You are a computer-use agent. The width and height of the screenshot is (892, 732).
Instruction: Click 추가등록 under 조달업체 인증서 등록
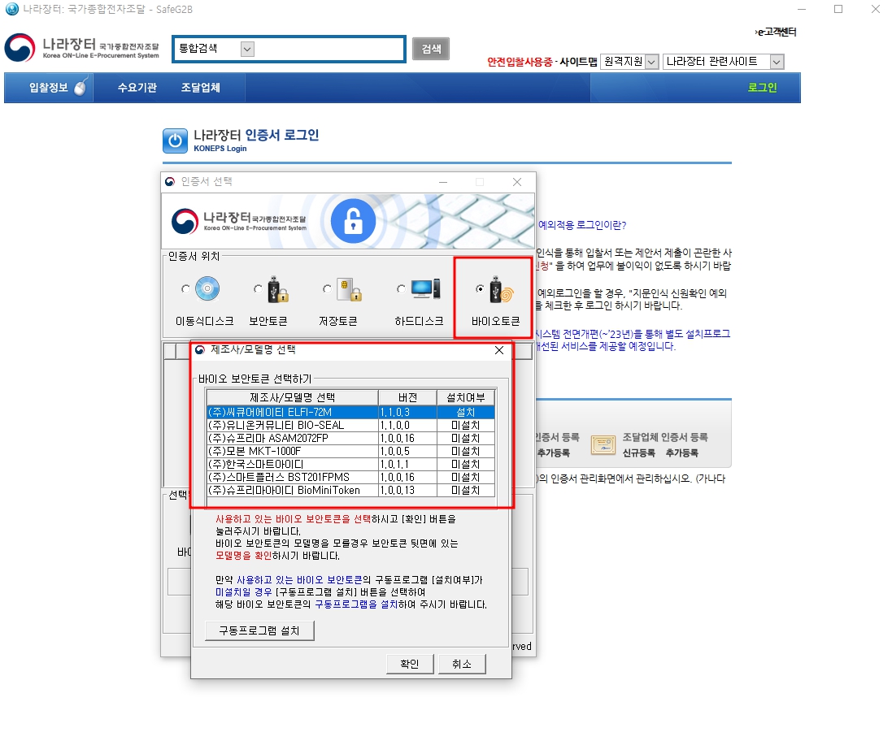click(x=681, y=453)
